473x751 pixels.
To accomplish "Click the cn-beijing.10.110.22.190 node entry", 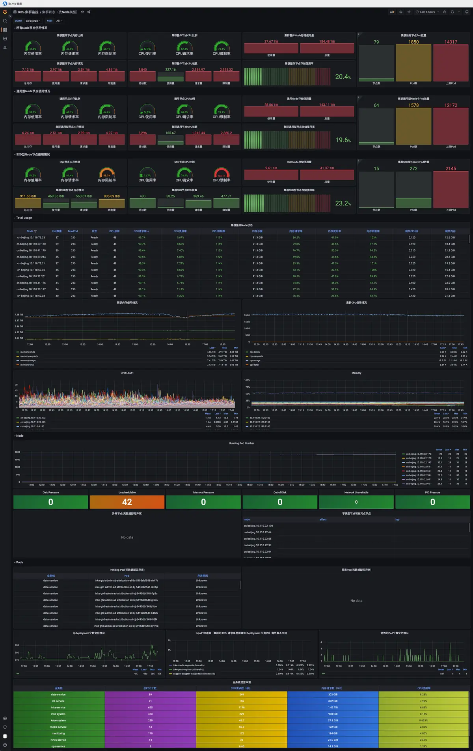I will coord(258,526).
